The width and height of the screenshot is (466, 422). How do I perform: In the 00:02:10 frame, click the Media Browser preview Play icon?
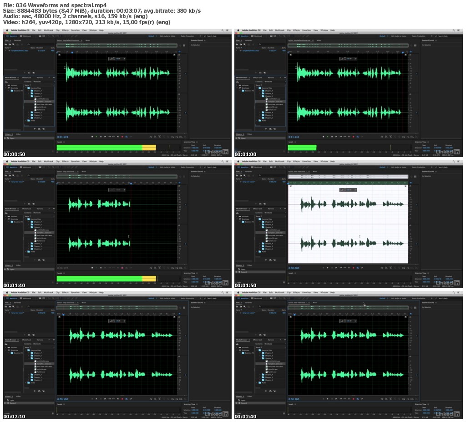click(35, 391)
